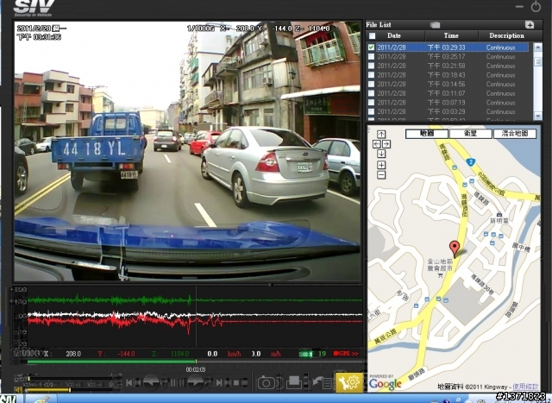Pan the map up with arrow
552x403 pixels.
tap(381, 135)
